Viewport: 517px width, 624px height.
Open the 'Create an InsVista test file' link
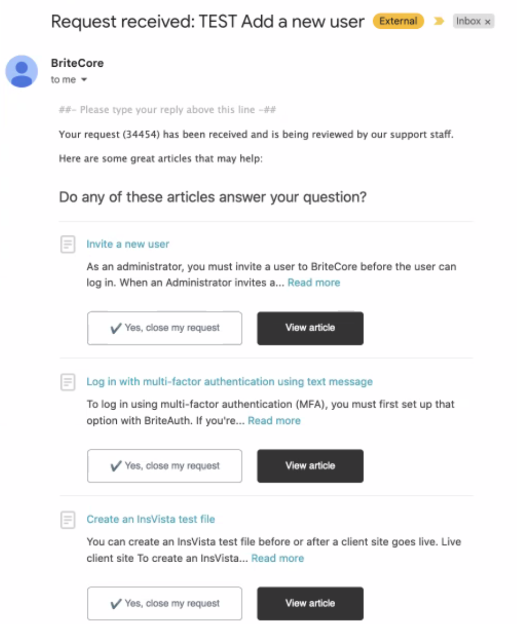coord(150,519)
